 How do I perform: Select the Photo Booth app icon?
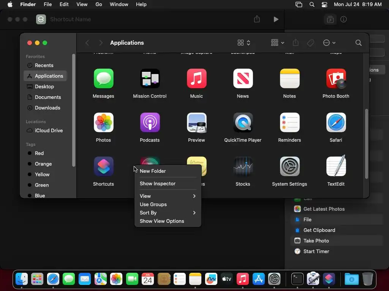click(x=336, y=78)
